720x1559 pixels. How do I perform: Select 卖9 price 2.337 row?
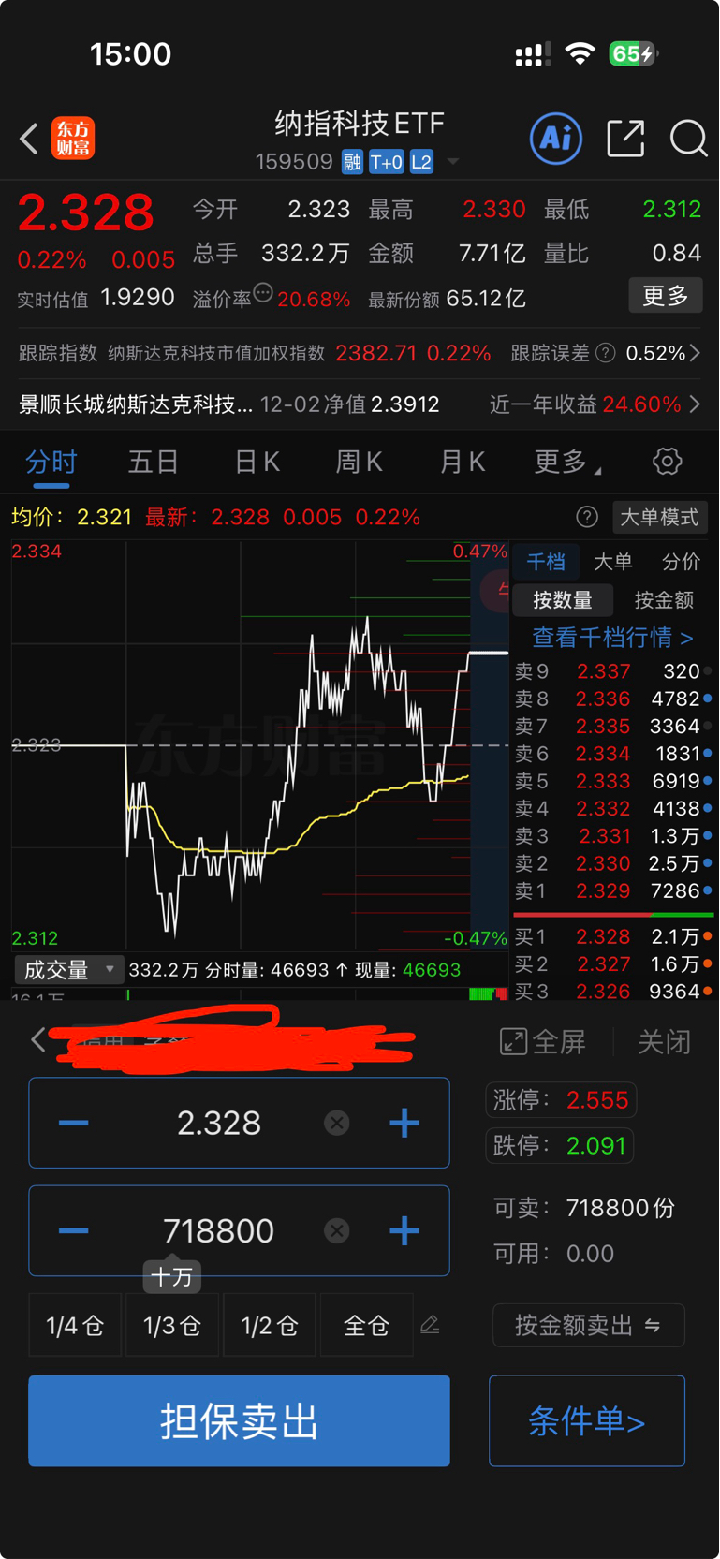point(613,671)
